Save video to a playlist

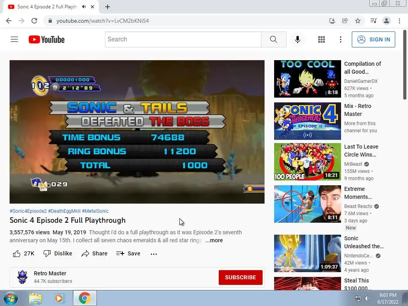coord(128,253)
